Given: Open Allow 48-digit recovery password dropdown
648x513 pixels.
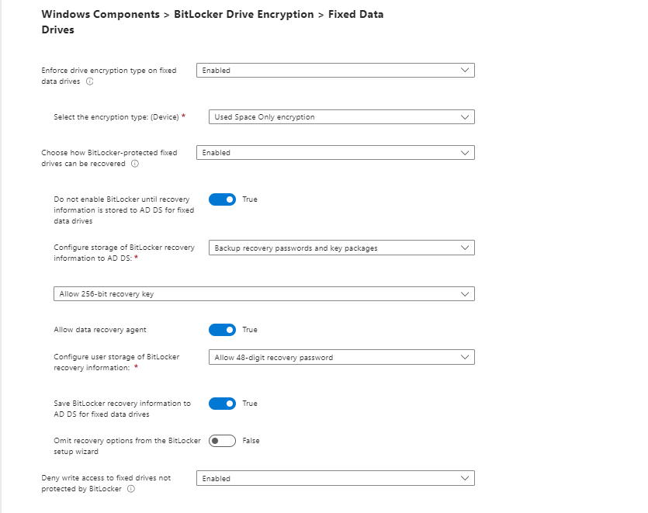Looking at the screenshot, I should pos(341,357).
